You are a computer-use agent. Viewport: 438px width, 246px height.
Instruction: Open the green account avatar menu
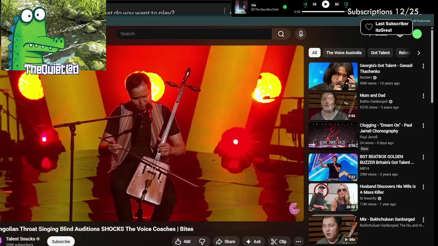point(417,34)
